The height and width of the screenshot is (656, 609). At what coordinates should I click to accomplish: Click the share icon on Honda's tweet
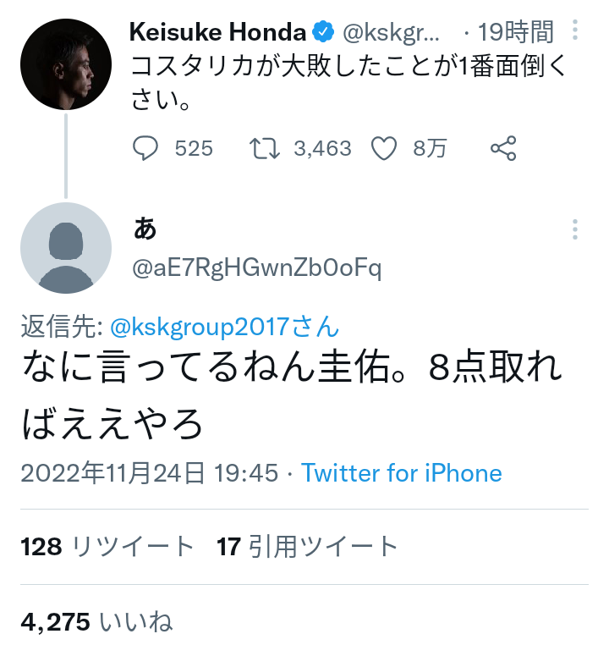click(x=503, y=148)
